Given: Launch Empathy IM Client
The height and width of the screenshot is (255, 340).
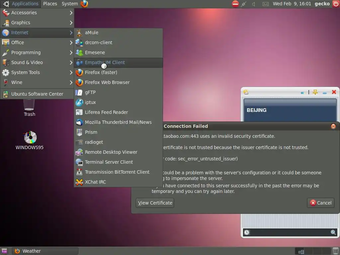Looking at the screenshot, I should coord(119,62).
